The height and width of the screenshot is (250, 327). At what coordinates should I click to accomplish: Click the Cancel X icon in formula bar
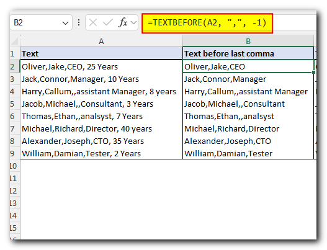coord(93,22)
